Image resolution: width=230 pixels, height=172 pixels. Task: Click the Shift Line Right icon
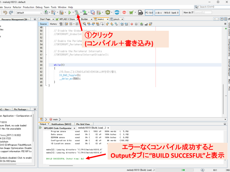pyautogui.click(x=126, y=24)
